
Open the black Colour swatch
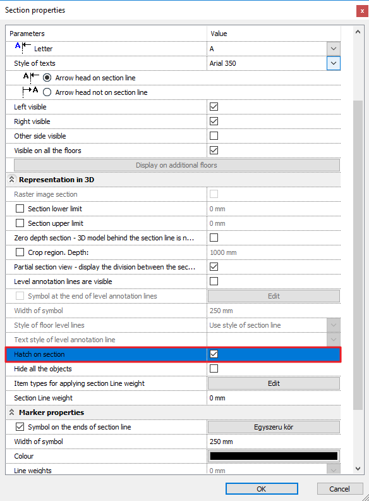point(274,456)
